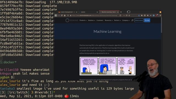Open search magnifier on Domino navbar
The height and width of the screenshot is (99, 176).
(x=133, y=20)
